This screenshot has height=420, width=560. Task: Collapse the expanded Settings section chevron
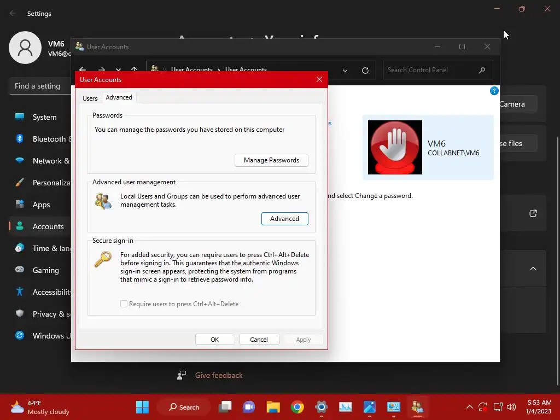[533, 269]
